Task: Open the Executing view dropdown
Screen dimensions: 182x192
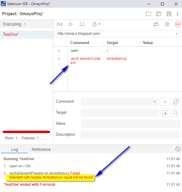Action: point(15,24)
